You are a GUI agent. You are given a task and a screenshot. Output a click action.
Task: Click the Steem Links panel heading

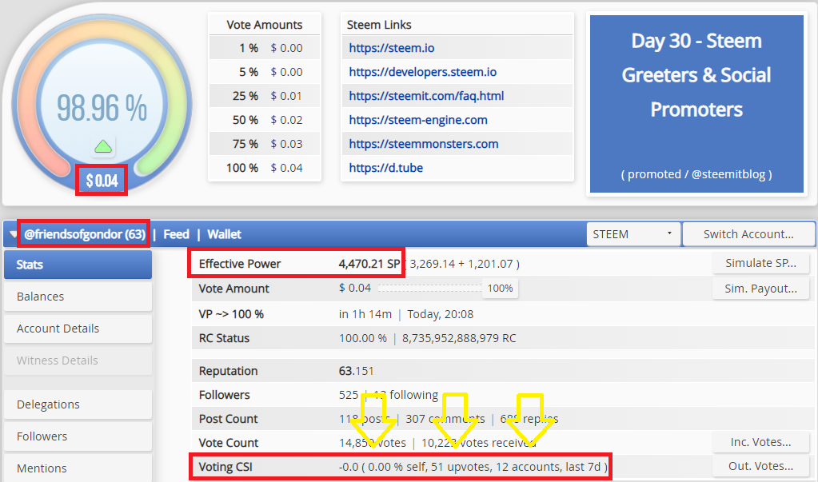click(x=379, y=25)
